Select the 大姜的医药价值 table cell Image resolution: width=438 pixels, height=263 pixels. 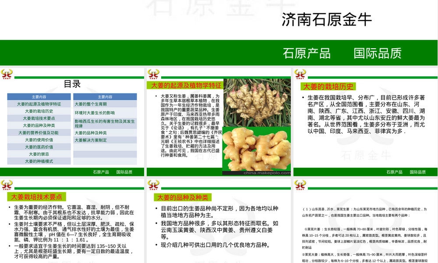39,147
